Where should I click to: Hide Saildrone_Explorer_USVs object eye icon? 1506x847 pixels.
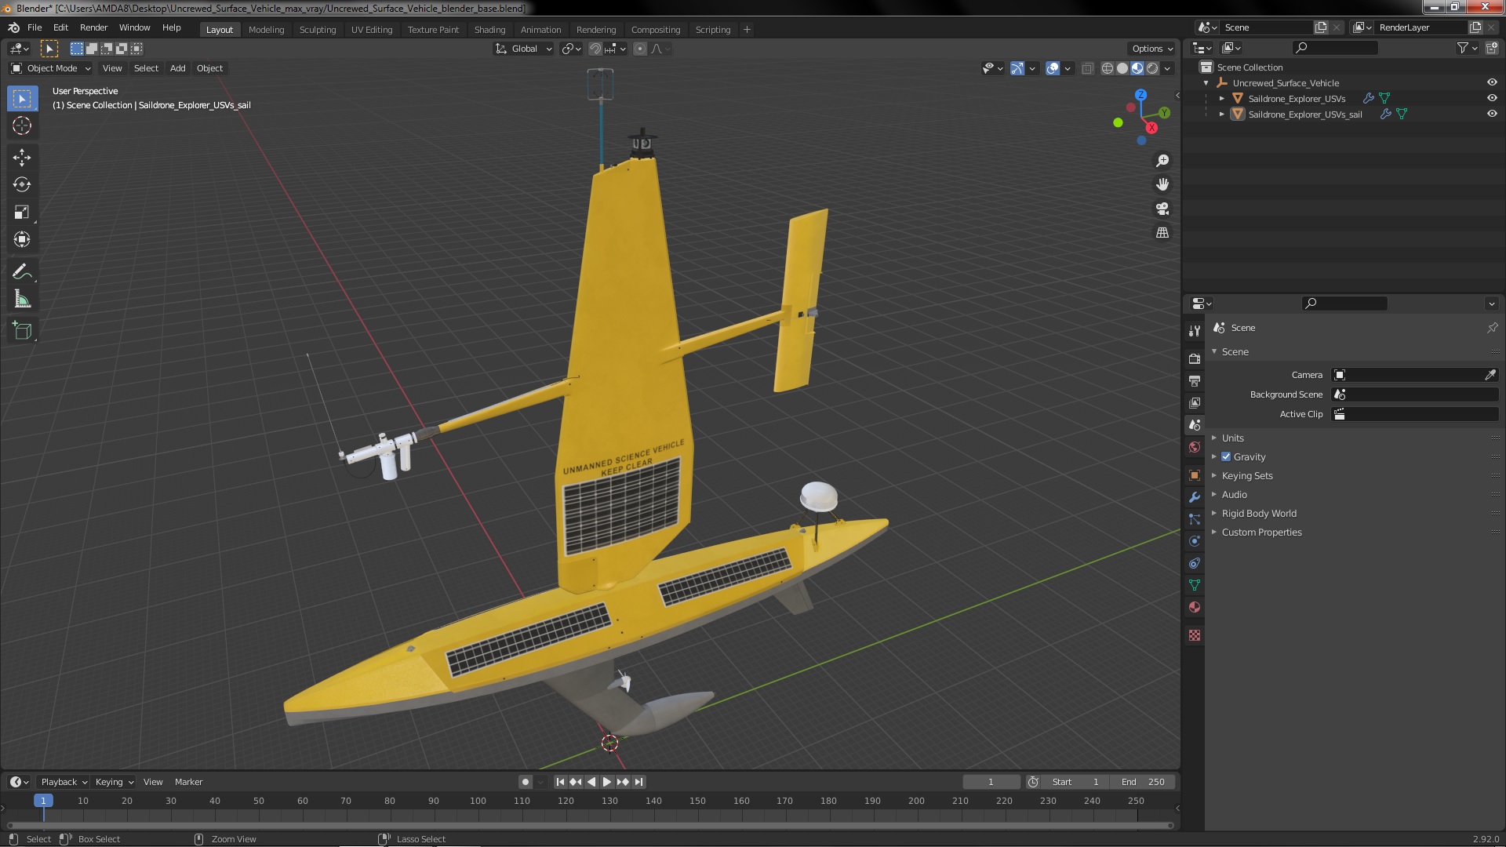point(1492,98)
